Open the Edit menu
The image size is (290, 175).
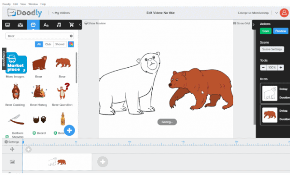pos(15,4)
